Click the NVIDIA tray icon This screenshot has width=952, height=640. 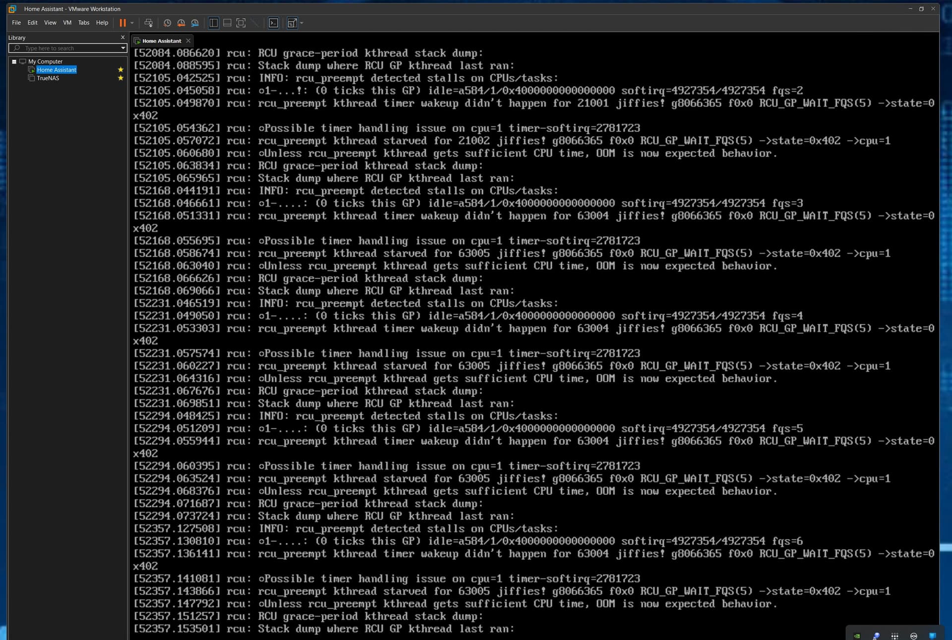coord(857,636)
